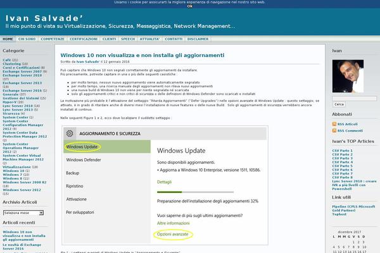Go to the COMPETENZE page

53,39
